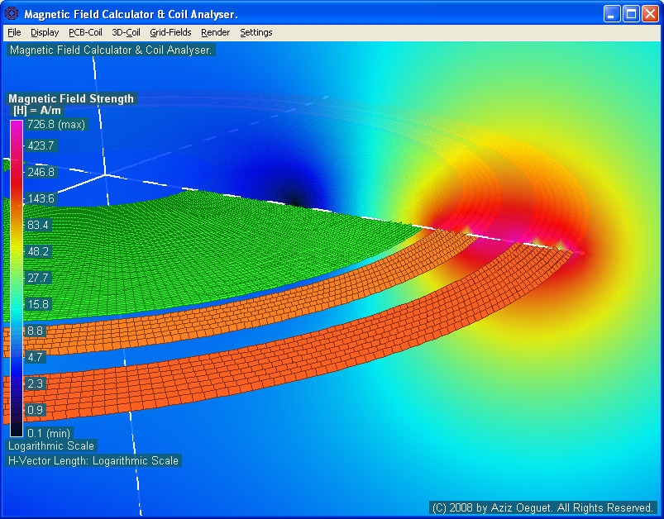This screenshot has width=664, height=519.
Task: Click the H-Vector Length: Logarithmic Scale label
Action: (93, 460)
